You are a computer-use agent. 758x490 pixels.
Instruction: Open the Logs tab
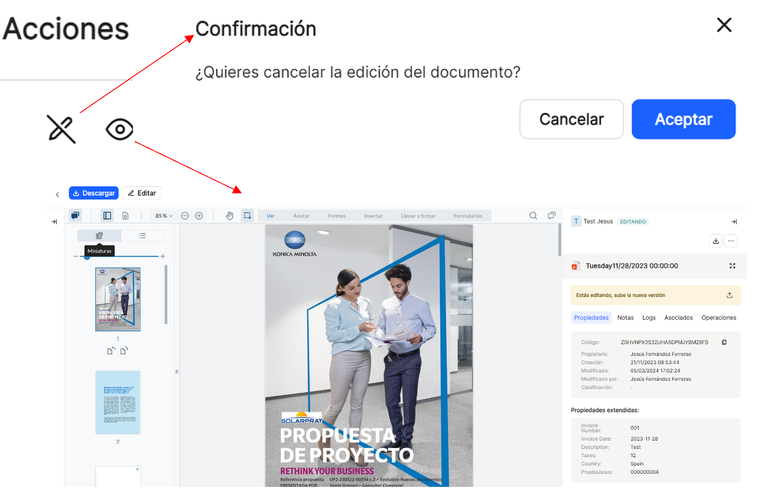pyautogui.click(x=649, y=318)
